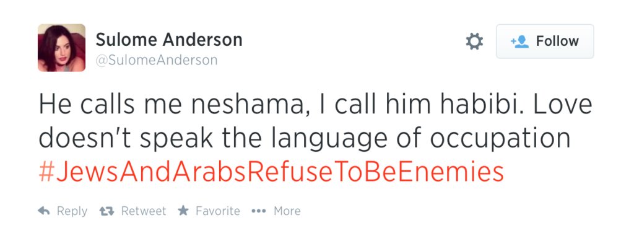Open the gear user actions menu
This screenshot has width=634, height=228.
(x=474, y=42)
